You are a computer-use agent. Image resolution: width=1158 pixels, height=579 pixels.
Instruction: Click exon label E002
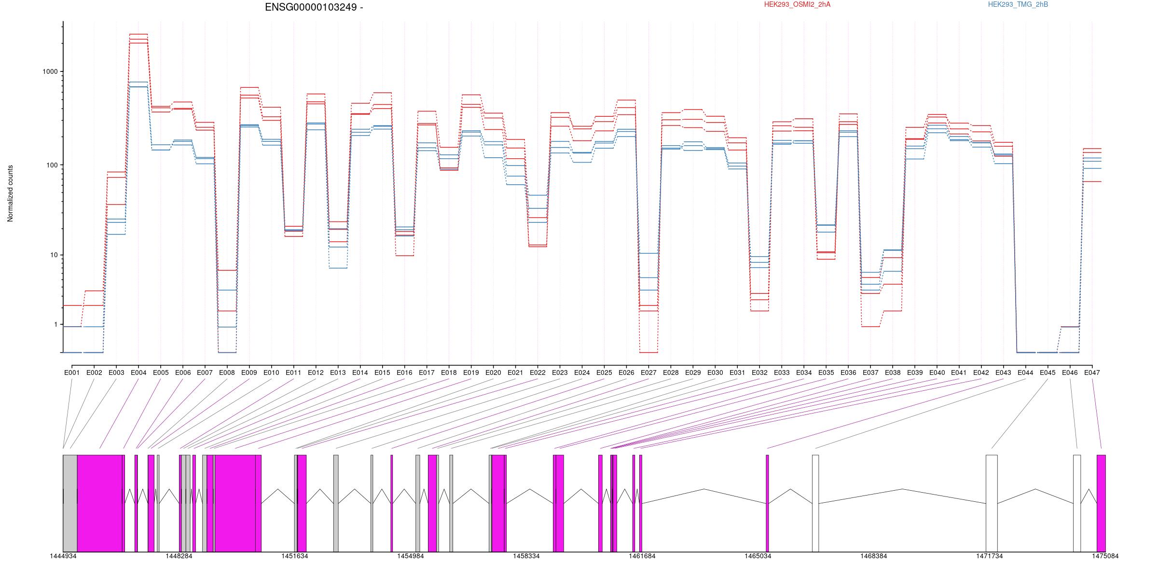tap(94, 372)
